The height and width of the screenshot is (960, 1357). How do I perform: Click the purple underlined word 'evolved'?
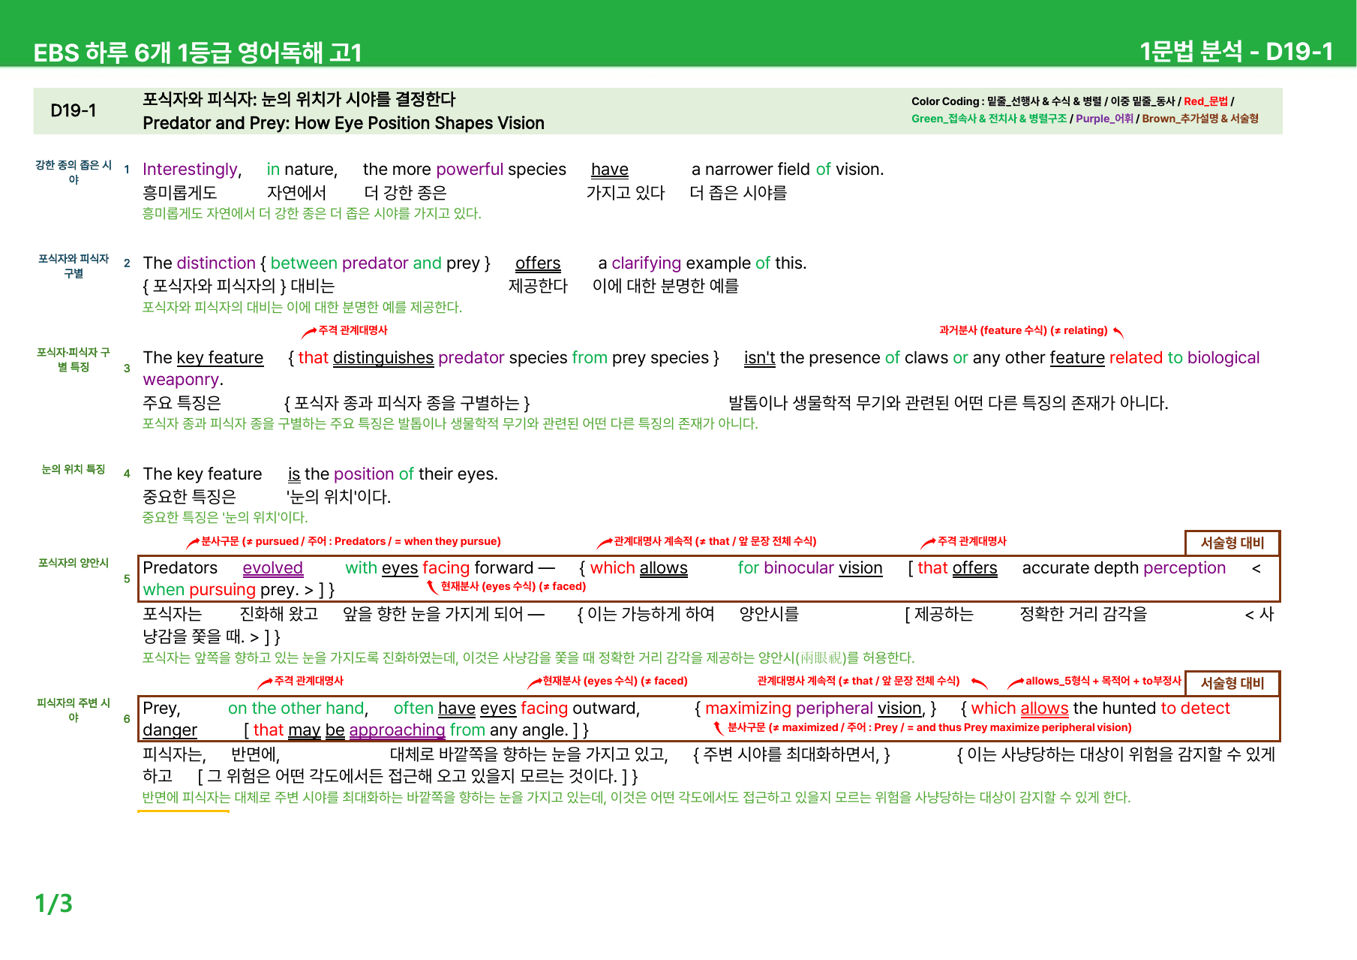(x=273, y=568)
